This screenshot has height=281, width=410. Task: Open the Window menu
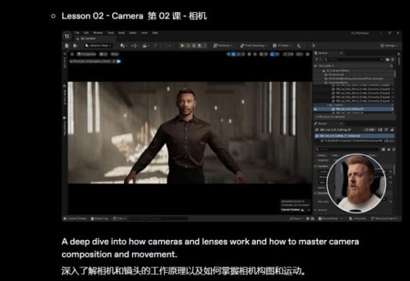[x=98, y=32]
